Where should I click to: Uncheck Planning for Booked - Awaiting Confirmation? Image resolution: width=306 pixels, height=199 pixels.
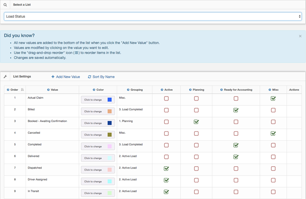click(x=196, y=122)
